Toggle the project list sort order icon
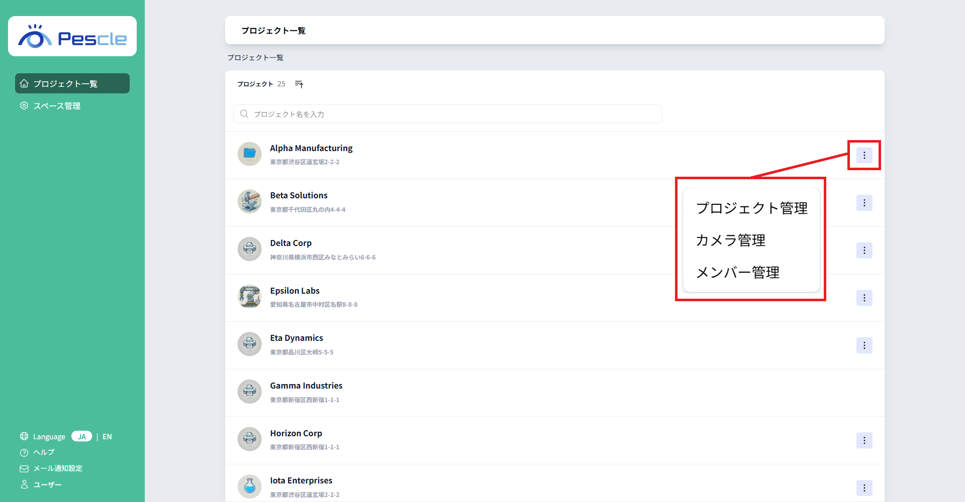 click(x=299, y=84)
